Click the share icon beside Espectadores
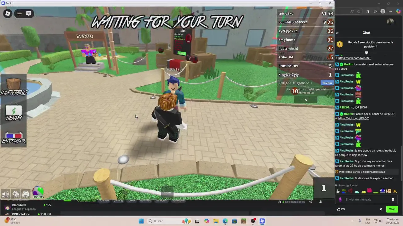The height and width of the screenshot is (226, 403). click(x=311, y=202)
